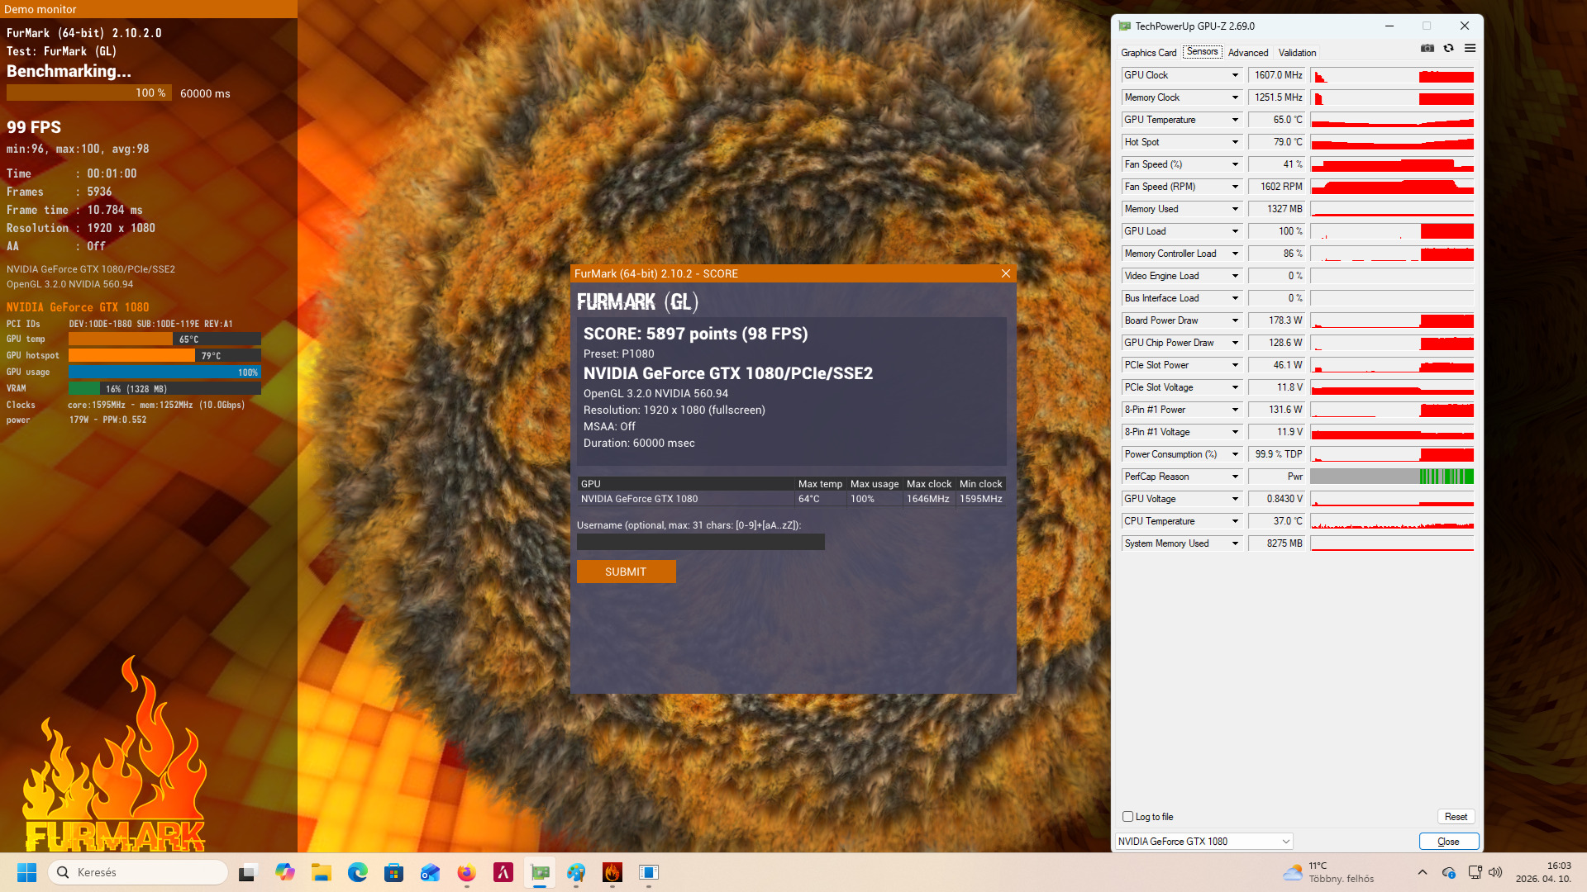Viewport: 1587px width, 892px height.
Task: Open the FurMark taskbar icon
Action: coord(612,873)
